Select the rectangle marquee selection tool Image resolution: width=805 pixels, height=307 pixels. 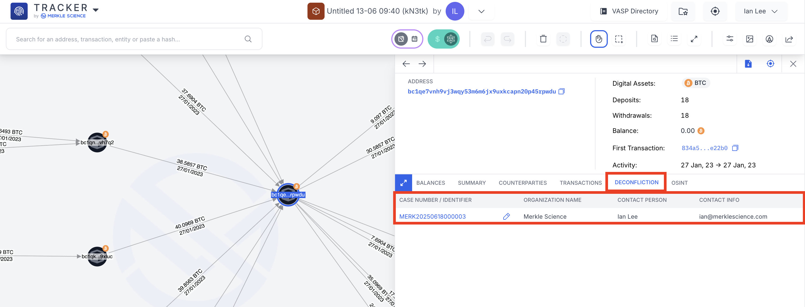(619, 39)
